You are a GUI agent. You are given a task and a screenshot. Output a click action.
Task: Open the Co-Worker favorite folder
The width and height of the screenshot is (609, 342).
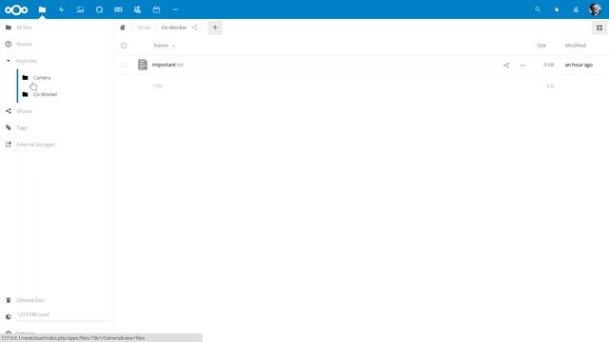45,94
